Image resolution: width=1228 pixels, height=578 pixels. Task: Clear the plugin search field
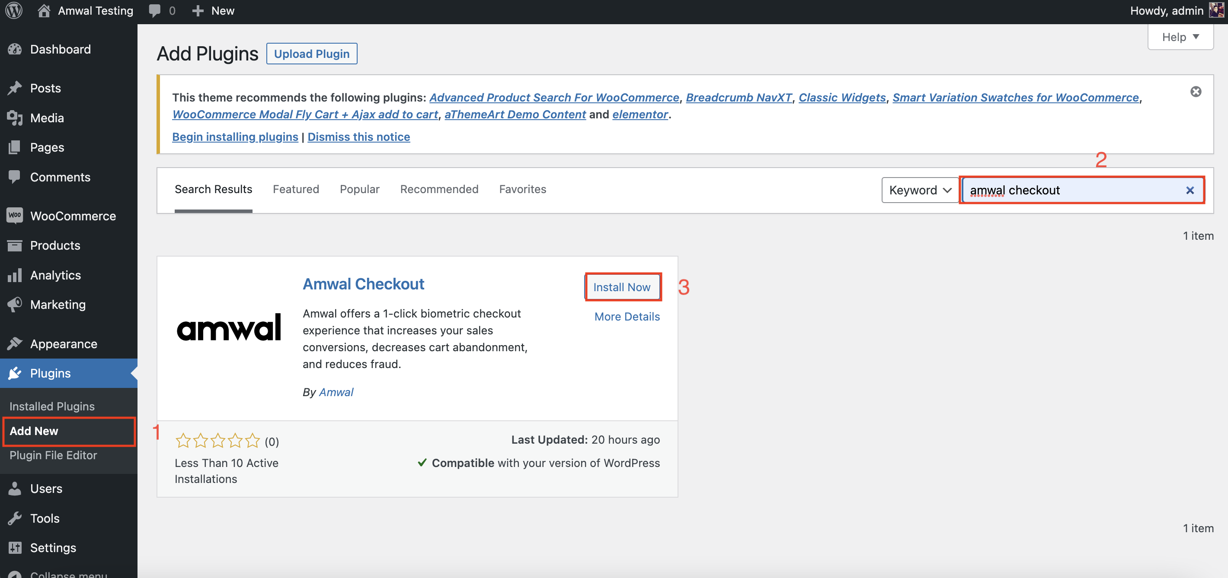(x=1190, y=190)
